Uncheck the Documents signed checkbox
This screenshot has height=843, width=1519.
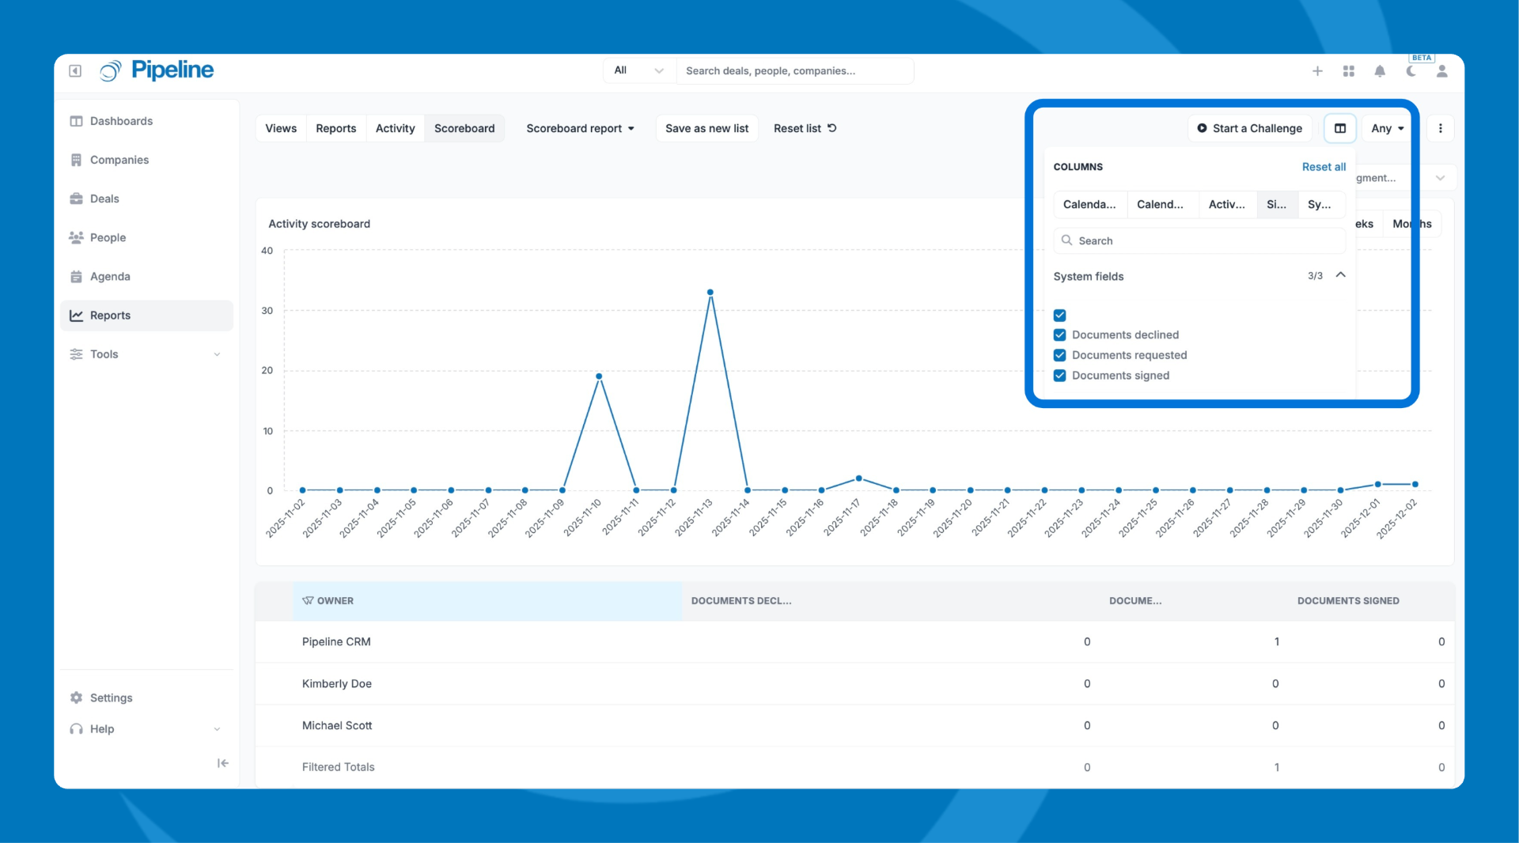pyautogui.click(x=1060, y=376)
